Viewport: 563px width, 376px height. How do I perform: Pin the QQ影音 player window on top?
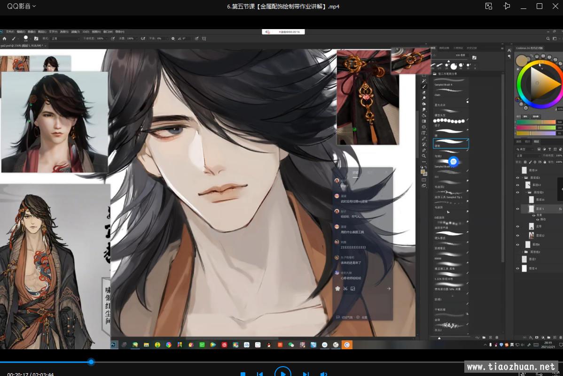pyautogui.click(x=506, y=6)
